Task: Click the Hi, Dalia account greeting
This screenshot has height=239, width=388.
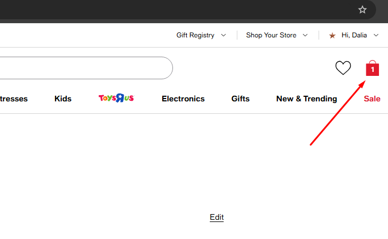Action: tap(354, 35)
